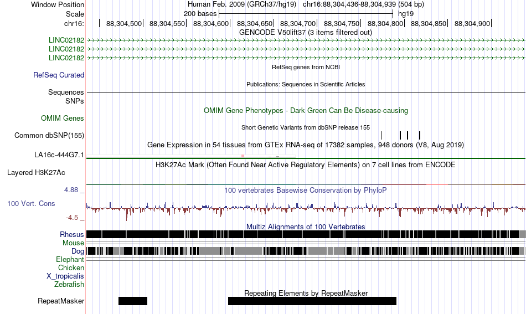Click the Elephant alignment label
The image size is (526, 314).
(x=70, y=260)
